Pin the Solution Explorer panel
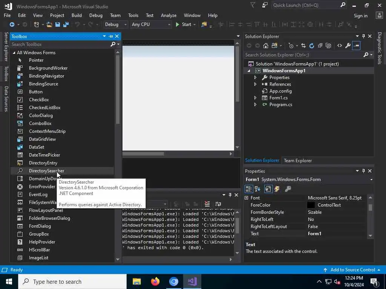This screenshot has height=289, width=386. point(364,37)
